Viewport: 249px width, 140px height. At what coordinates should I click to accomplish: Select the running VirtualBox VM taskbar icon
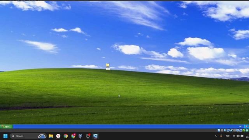(x=95, y=136)
